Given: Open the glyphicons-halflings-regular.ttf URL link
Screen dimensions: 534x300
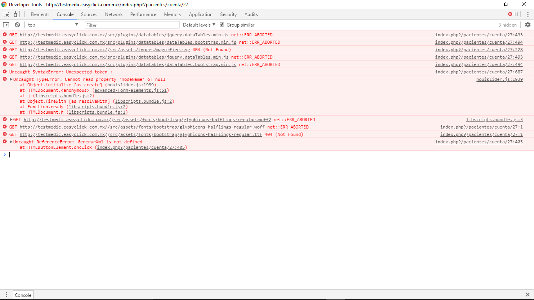Looking at the screenshot, I should click(141, 134).
